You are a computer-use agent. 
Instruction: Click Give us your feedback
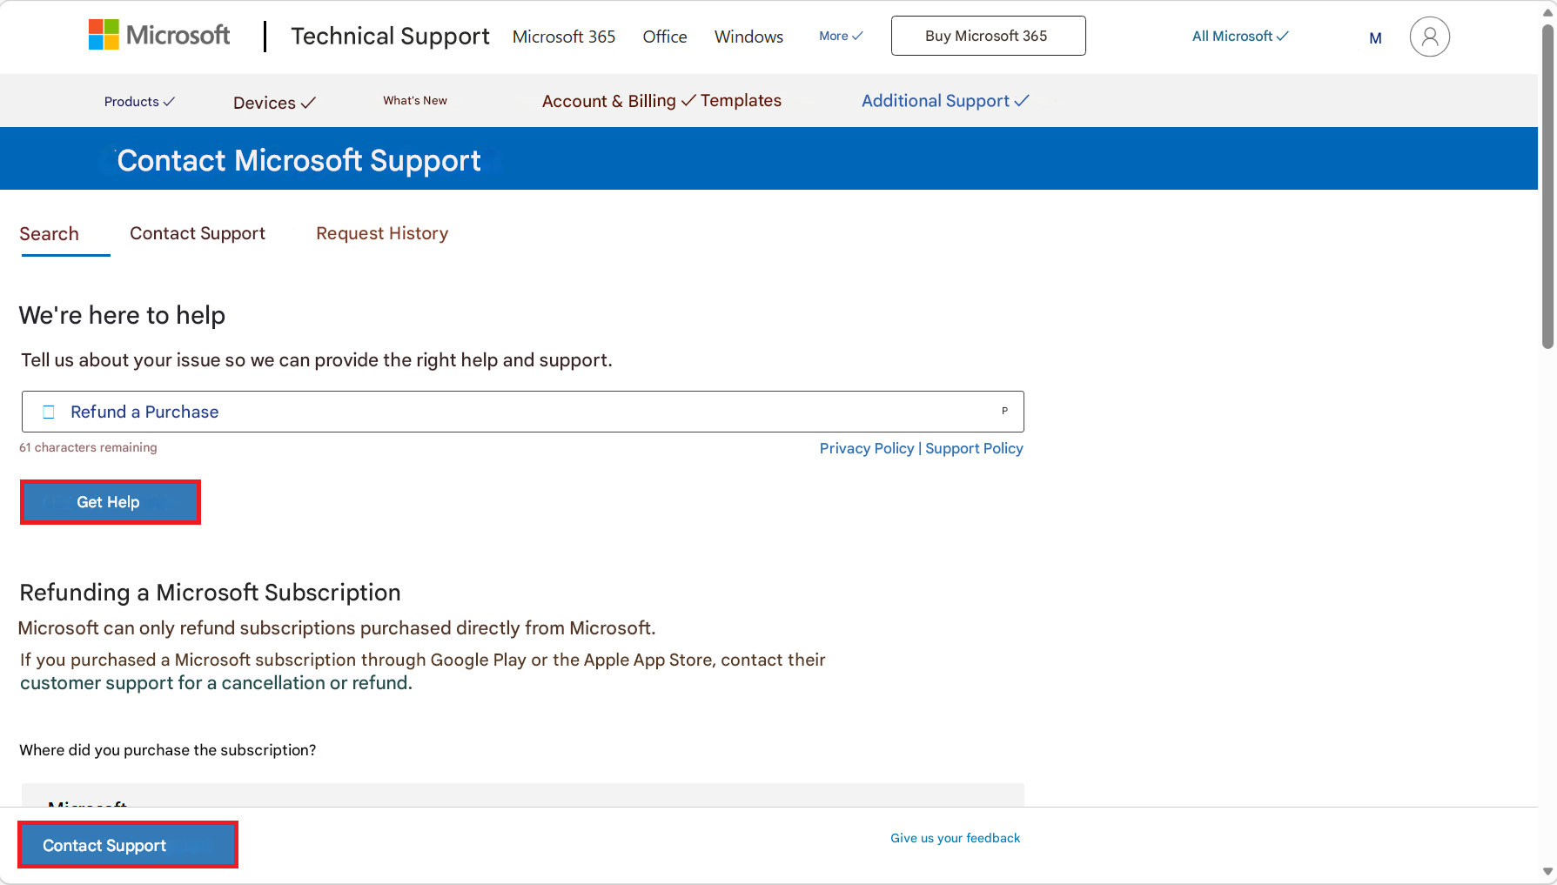[x=955, y=837]
